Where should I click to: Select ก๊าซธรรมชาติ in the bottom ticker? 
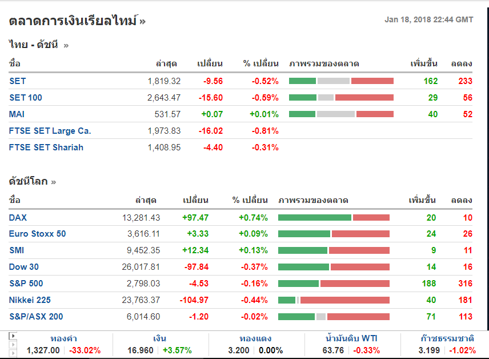446,338
